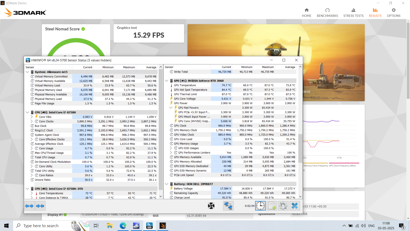Click Graphics test 15.29 FPS card

(x=149, y=33)
